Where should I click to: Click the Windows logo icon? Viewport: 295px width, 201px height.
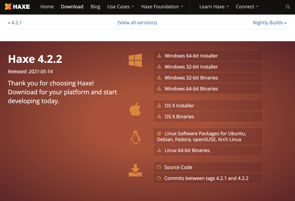[x=135, y=60]
